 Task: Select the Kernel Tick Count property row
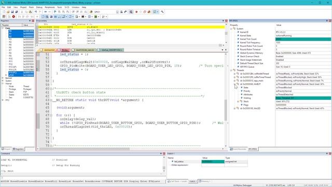point(280,39)
